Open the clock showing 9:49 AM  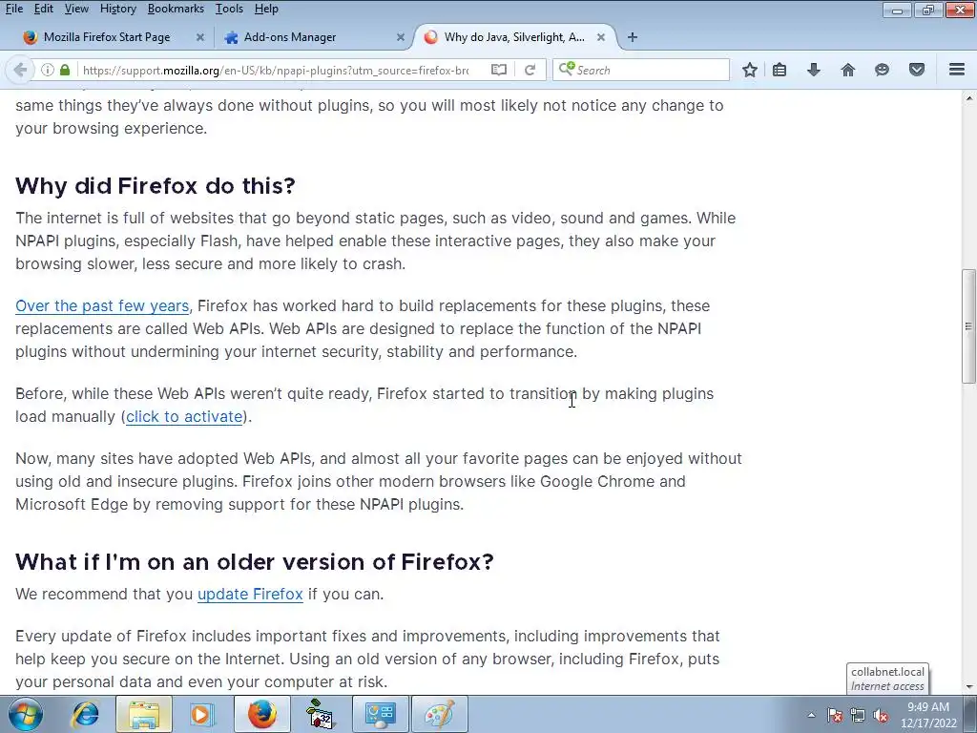[927, 715]
